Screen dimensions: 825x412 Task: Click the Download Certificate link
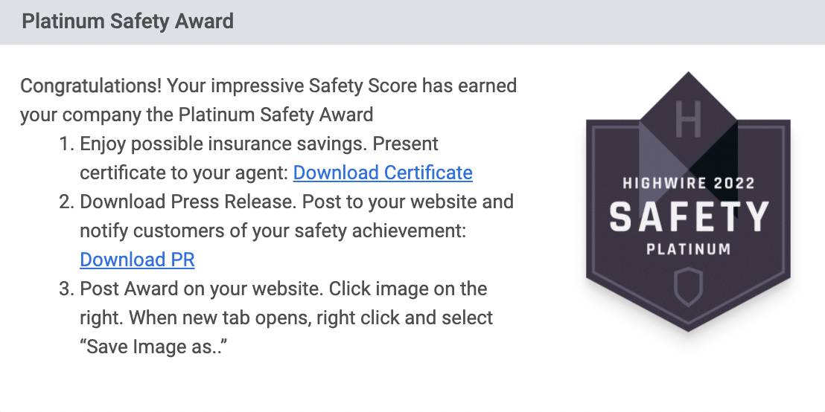(383, 173)
